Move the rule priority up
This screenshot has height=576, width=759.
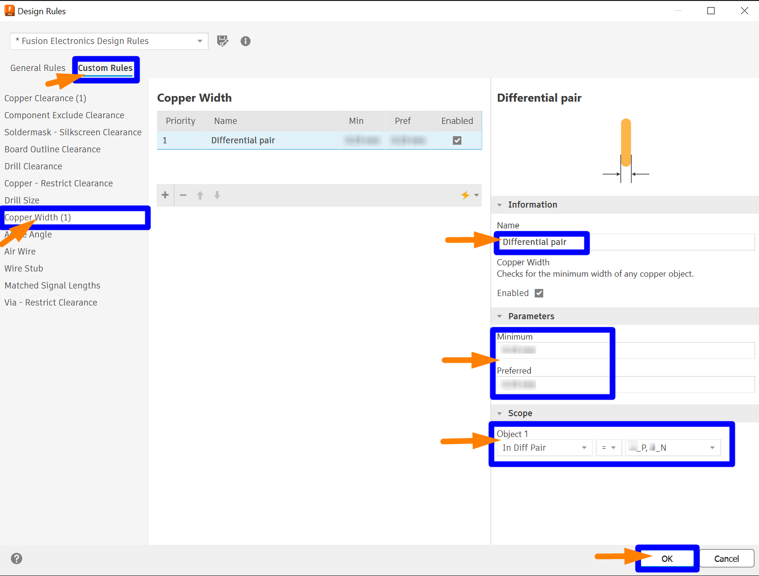coord(200,195)
